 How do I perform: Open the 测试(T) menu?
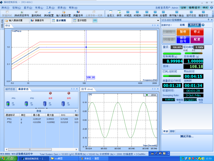[x=5, y=8]
